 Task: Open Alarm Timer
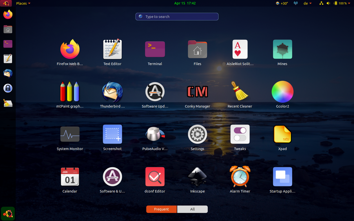pyautogui.click(x=240, y=177)
